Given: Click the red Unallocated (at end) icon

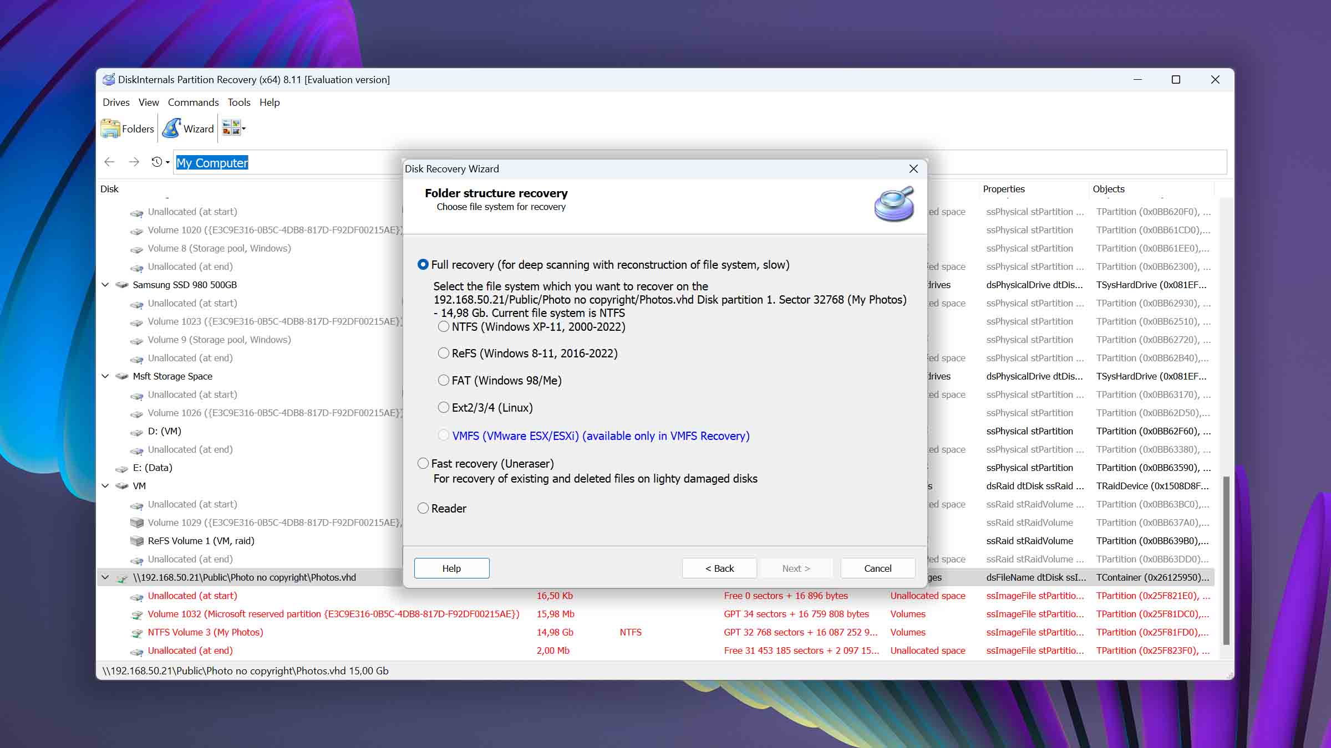Looking at the screenshot, I should [136, 652].
